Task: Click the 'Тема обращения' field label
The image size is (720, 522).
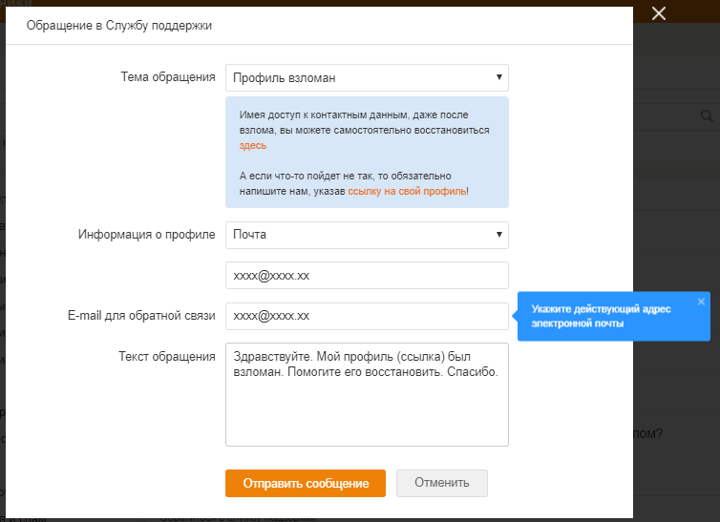Action: (168, 77)
